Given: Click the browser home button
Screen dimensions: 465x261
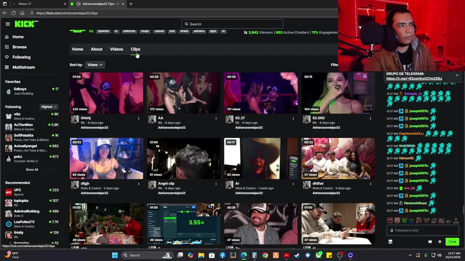Looking at the screenshot, I should click(x=22, y=13).
